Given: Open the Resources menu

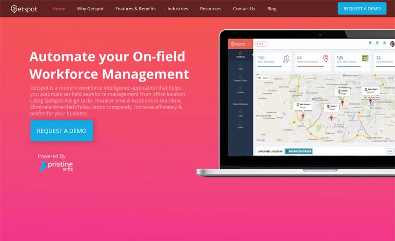Looking at the screenshot, I should pyautogui.click(x=210, y=9).
